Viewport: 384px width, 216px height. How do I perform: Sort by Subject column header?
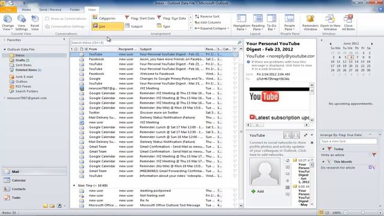pos(172,49)
